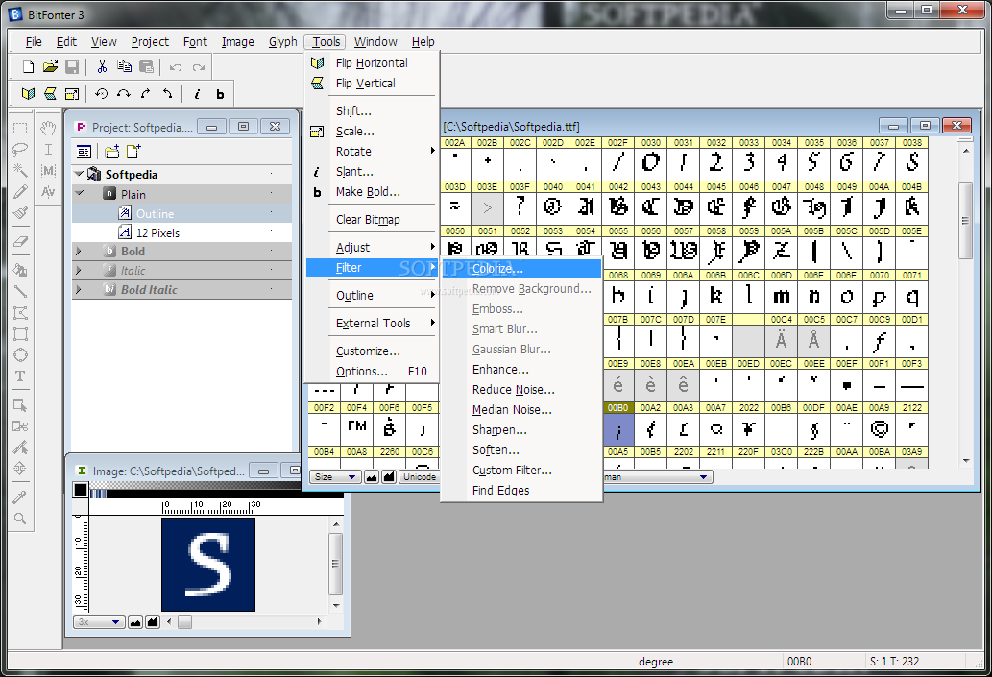Choose Flip Horizontal in Tools menu
992x677 pixels.
[372, 63]
